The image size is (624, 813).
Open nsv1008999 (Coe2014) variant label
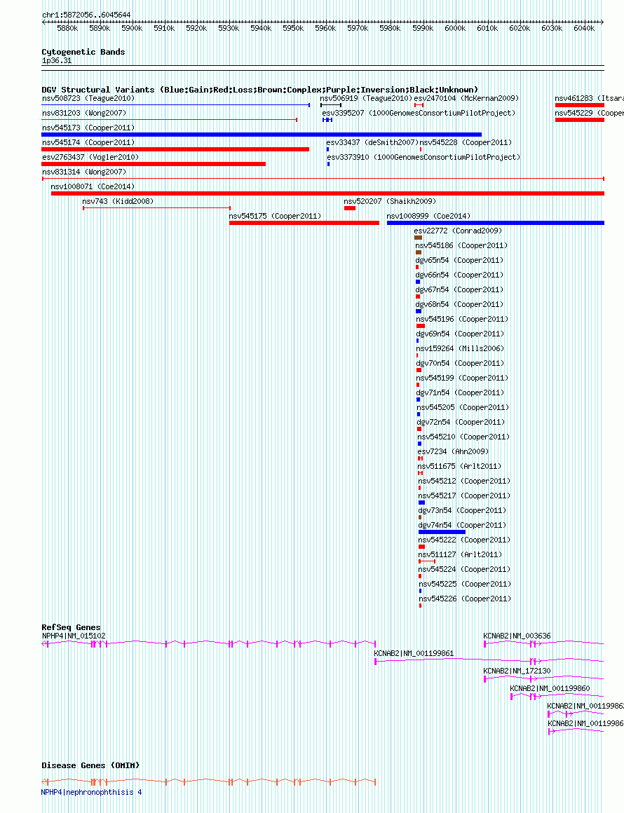[x=428, y=216]
